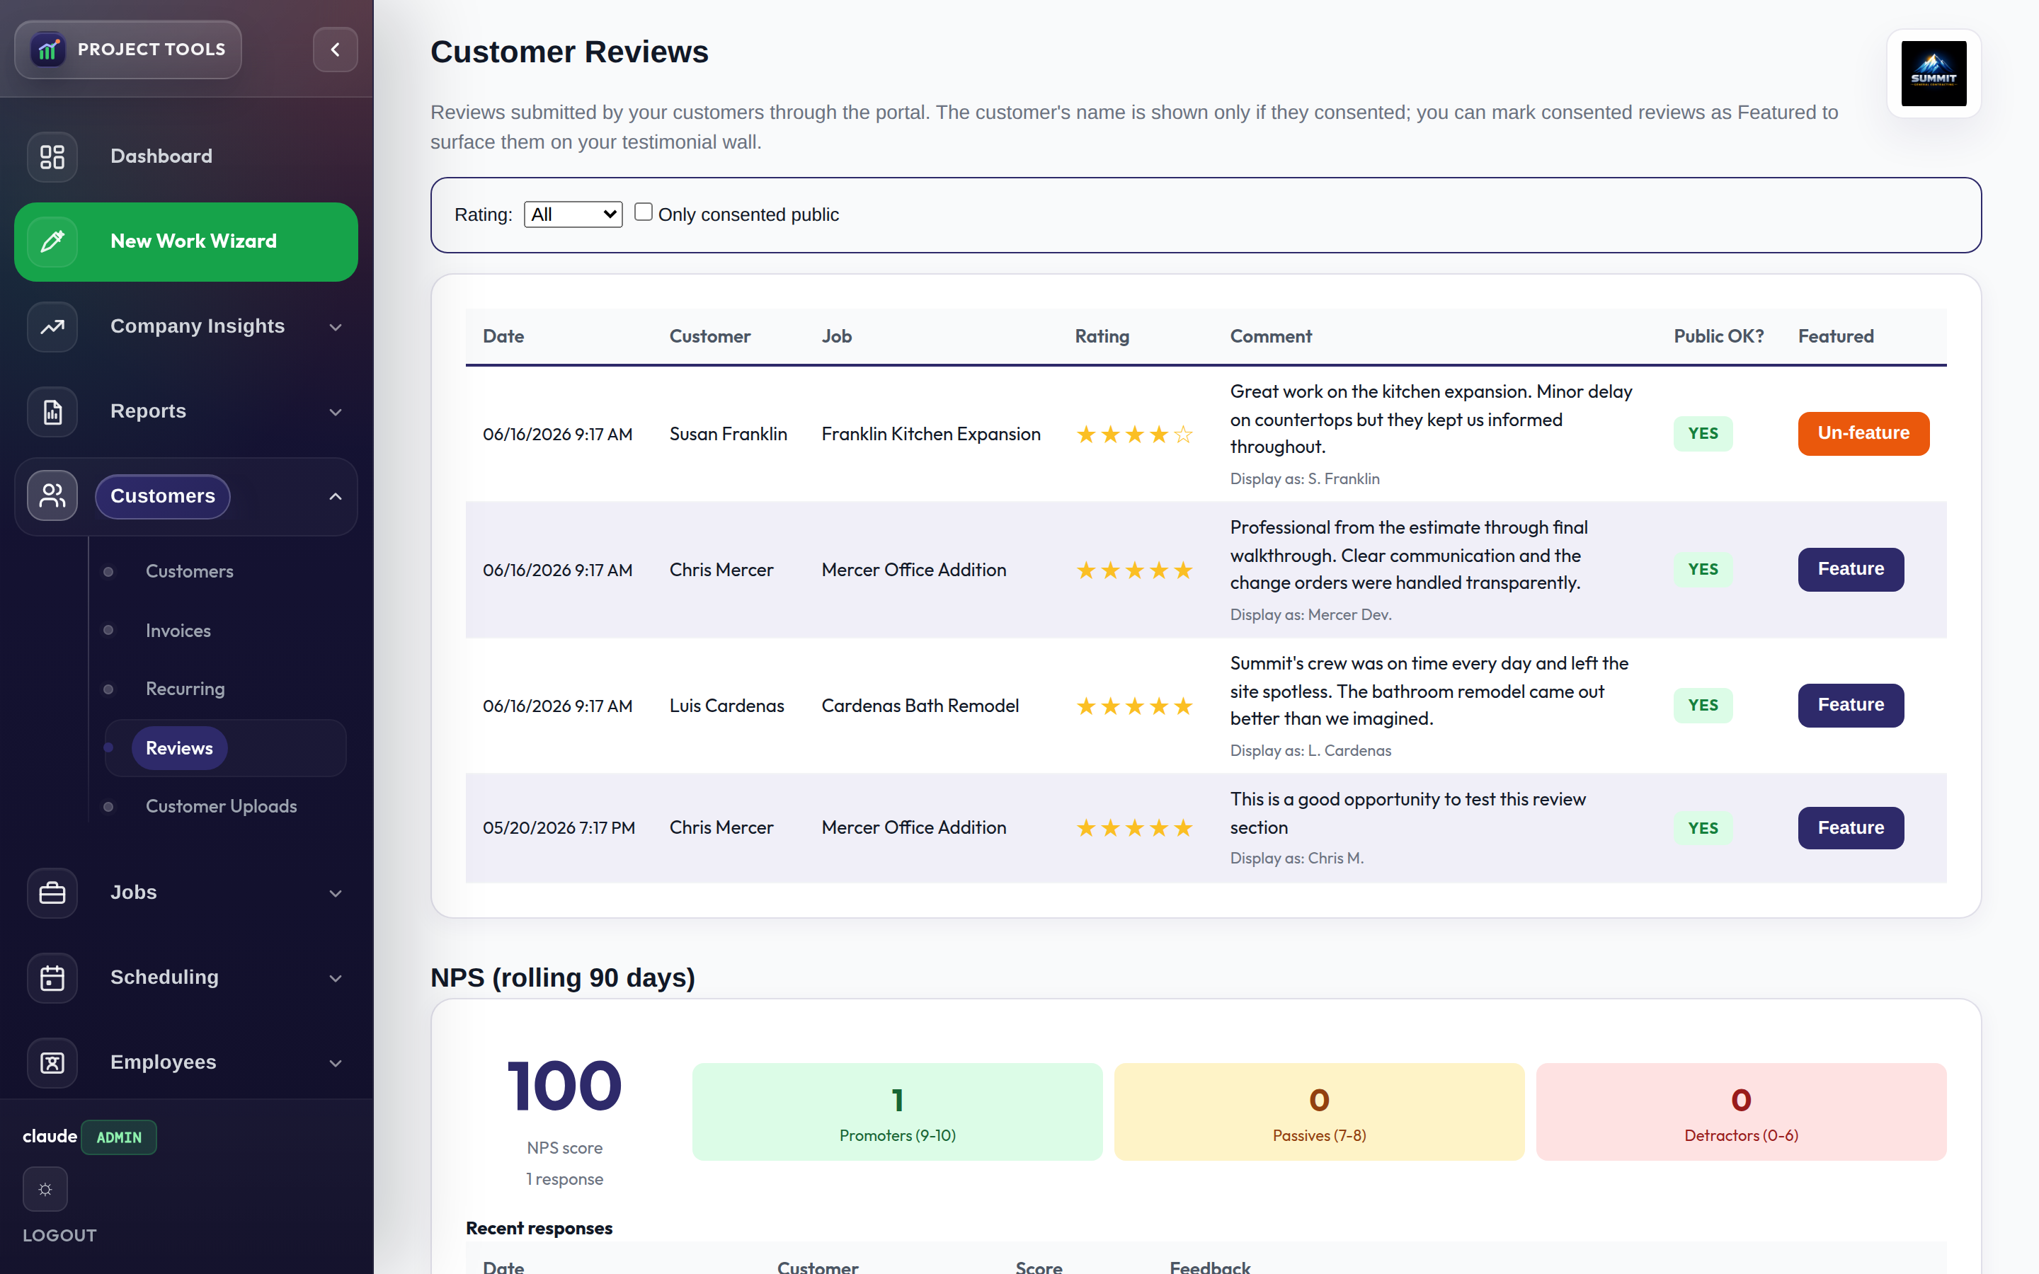Click the 05/20/2026 7:17 PM date cell

559,828
